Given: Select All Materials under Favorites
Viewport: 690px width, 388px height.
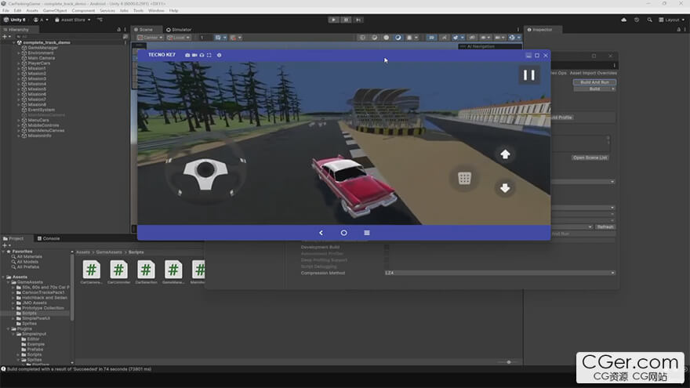Looking at the screenshot, I should pyautogui.click(x=29, y=256).
